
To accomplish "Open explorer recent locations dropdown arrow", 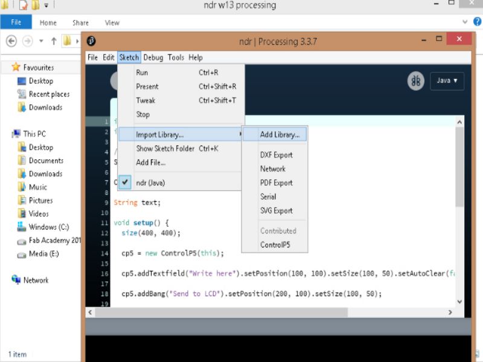I will (41, 41).
